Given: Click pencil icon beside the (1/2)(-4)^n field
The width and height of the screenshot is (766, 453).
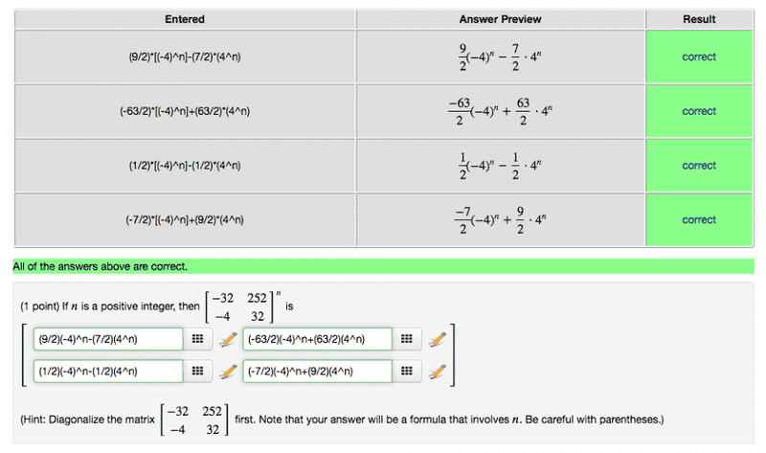Looking at the screenshot, I should 228,372.
